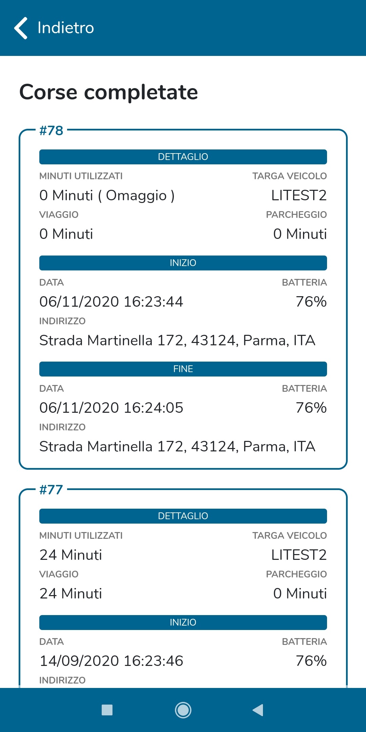The width and height of the screenshot is (366, 732).
Task: Tap the FINE bar of ride #78
Action: point(183,369)
